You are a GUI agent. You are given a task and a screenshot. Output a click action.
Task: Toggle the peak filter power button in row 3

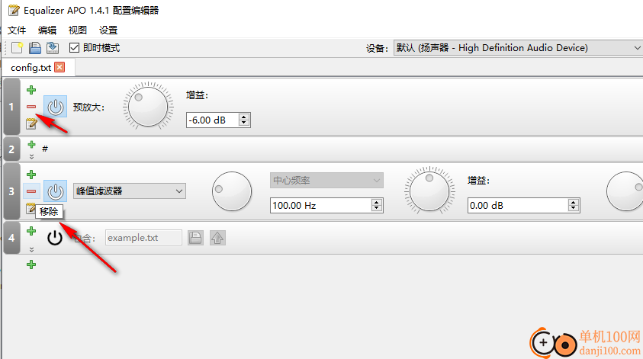point(56,191)
